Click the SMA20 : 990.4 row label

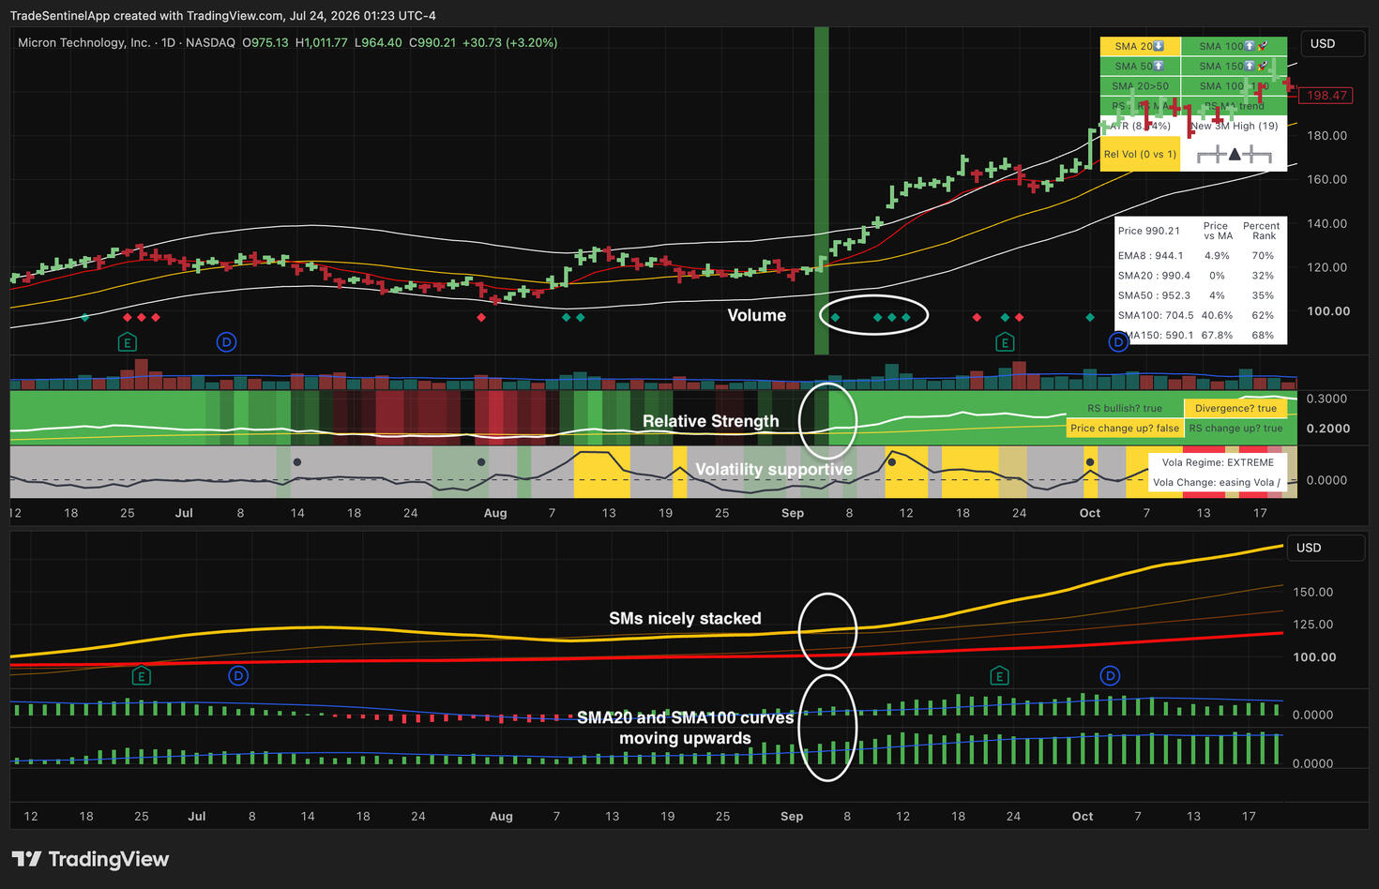1154,276
